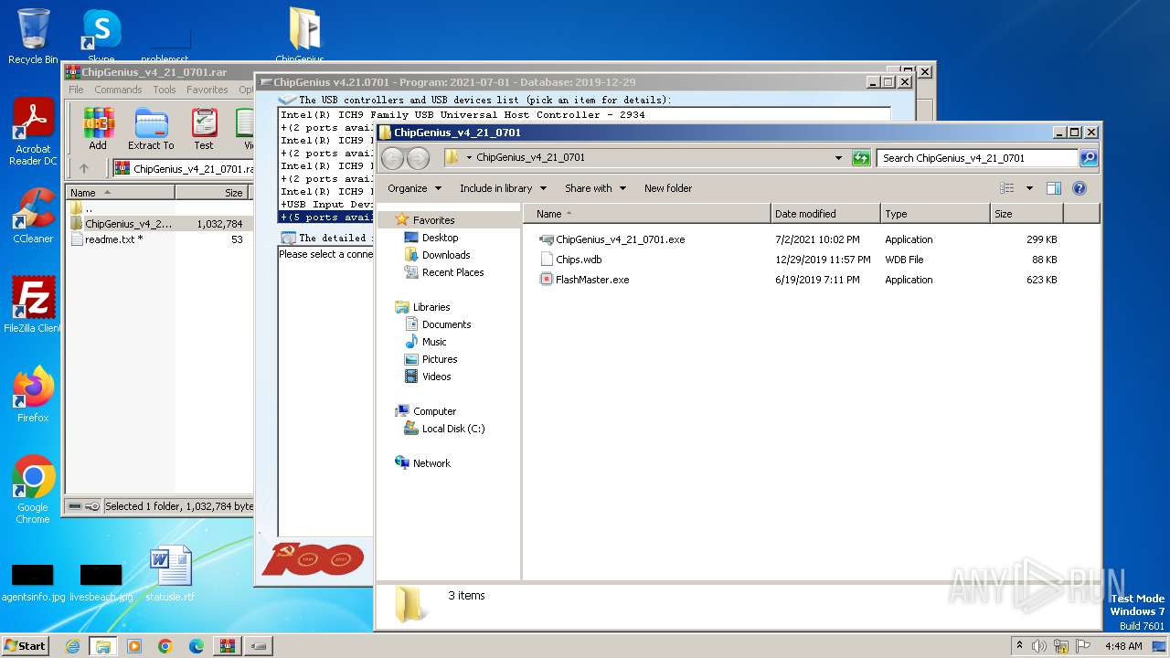
Task: Open the Recycle Bin desktop icon
Action: pos(33,37)
